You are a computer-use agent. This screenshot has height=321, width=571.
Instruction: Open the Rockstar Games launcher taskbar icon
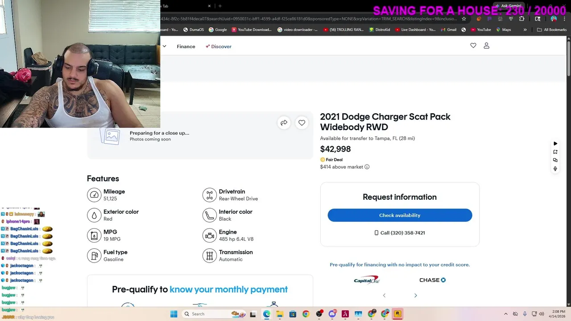coord(397,314)
